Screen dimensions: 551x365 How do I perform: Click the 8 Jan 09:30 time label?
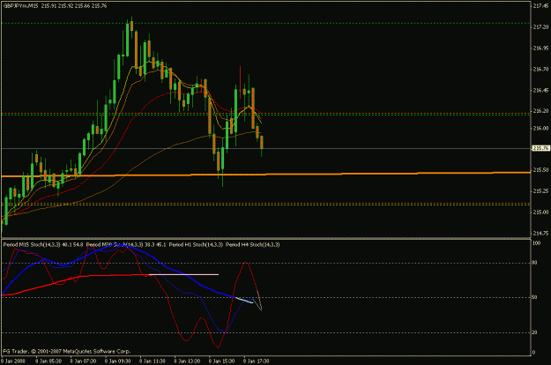click(118, 361)
